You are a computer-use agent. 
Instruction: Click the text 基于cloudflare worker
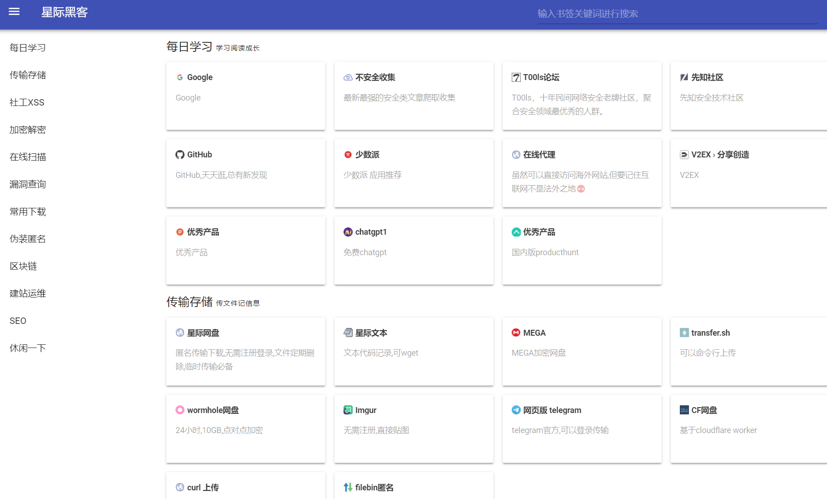tap(718, 430)
